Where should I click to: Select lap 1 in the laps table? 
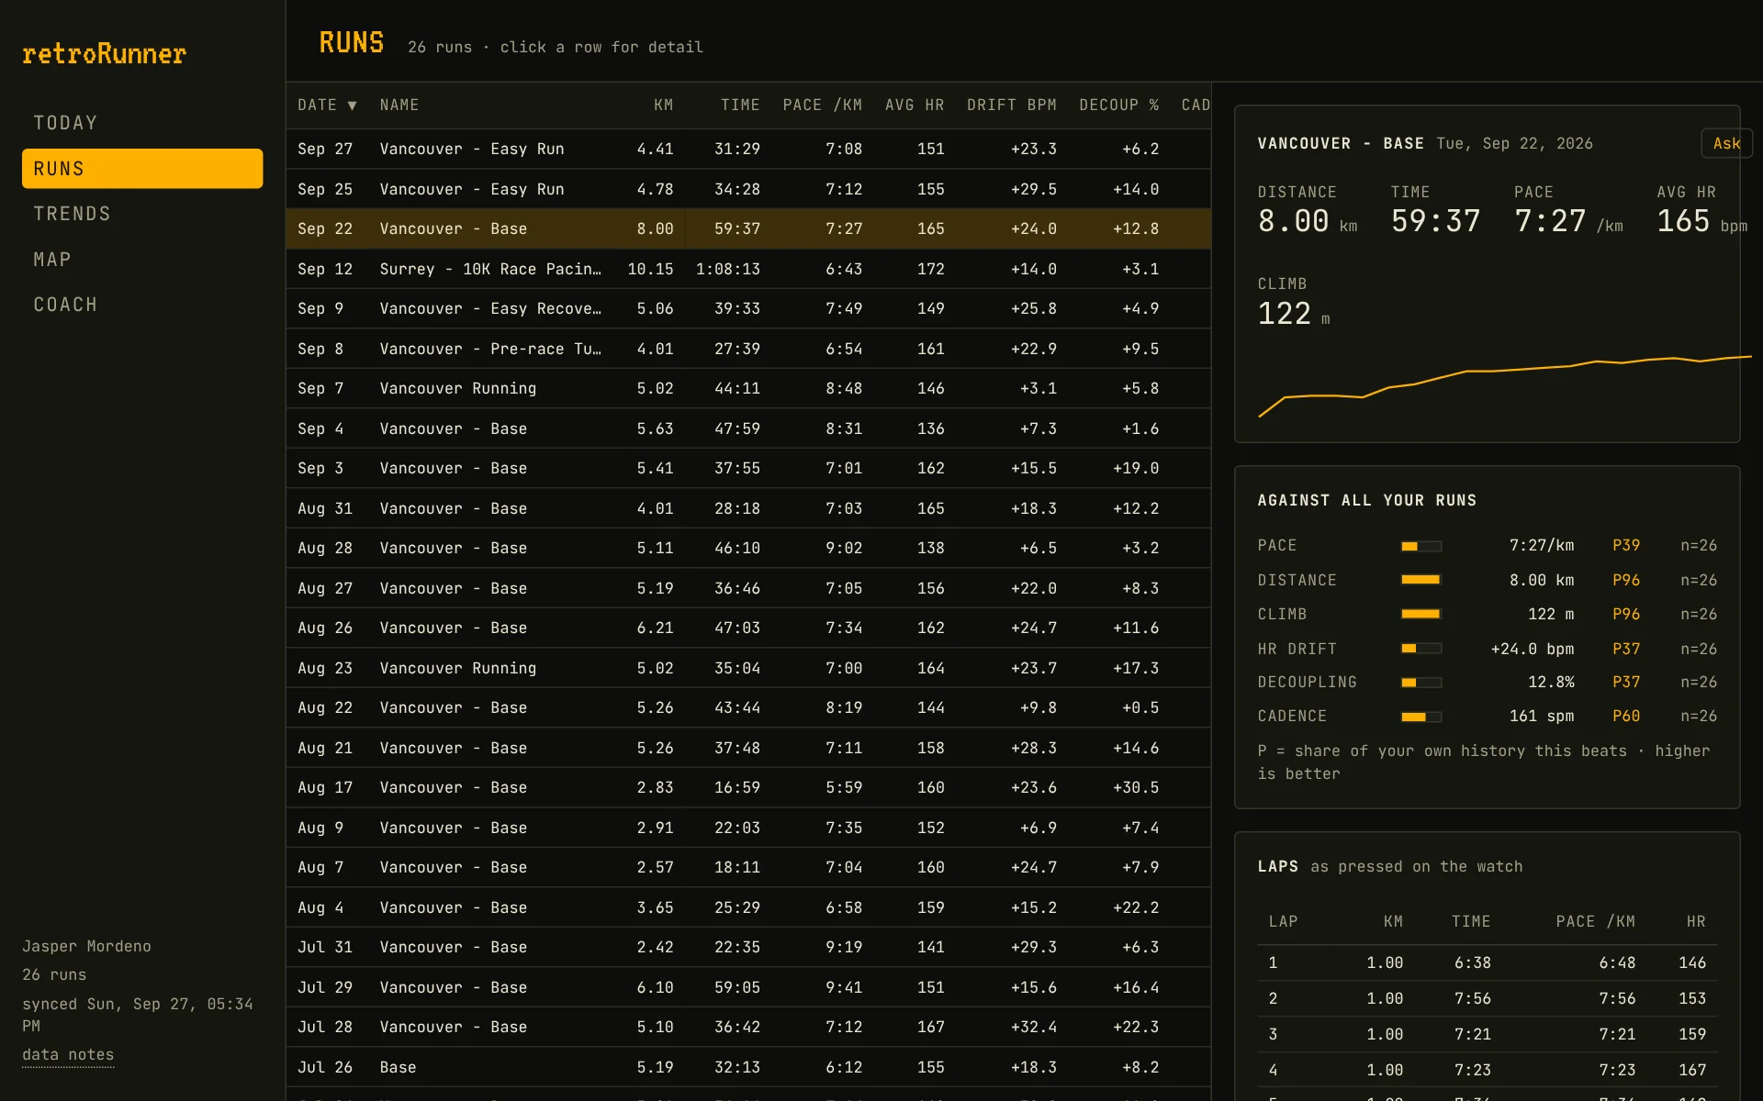(1488, 963)
